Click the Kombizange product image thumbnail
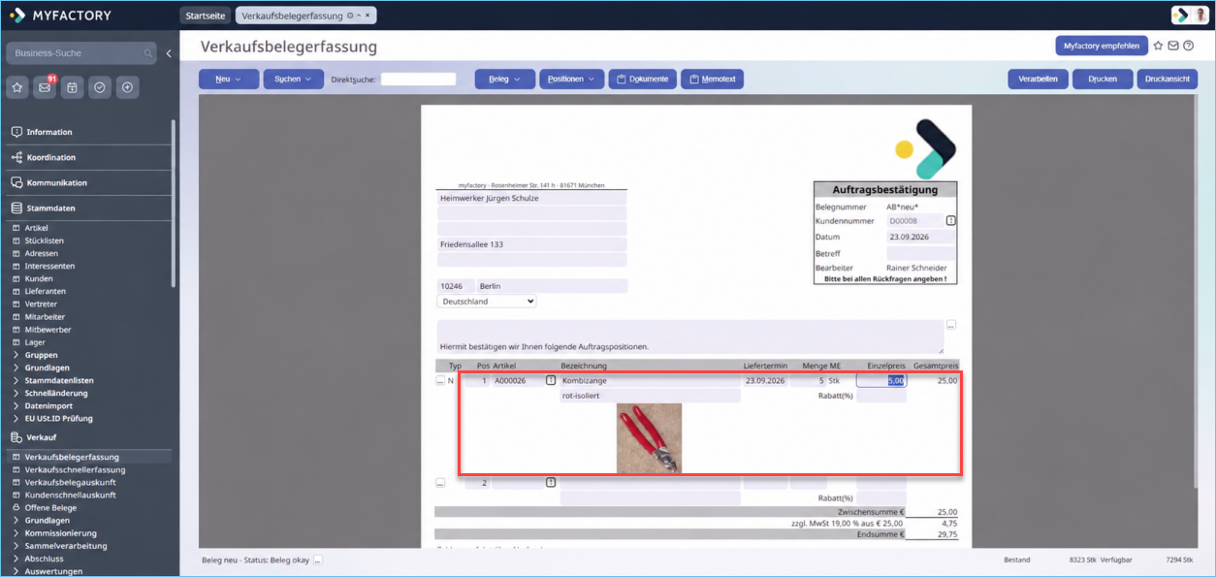Image resolution: width=1216 pixels, height=577 pixels. pyautogui.click(x=649, y=438)
